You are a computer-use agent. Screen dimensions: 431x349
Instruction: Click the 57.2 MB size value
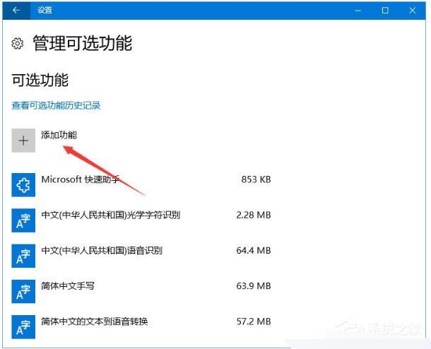click(x=254, y=321)
